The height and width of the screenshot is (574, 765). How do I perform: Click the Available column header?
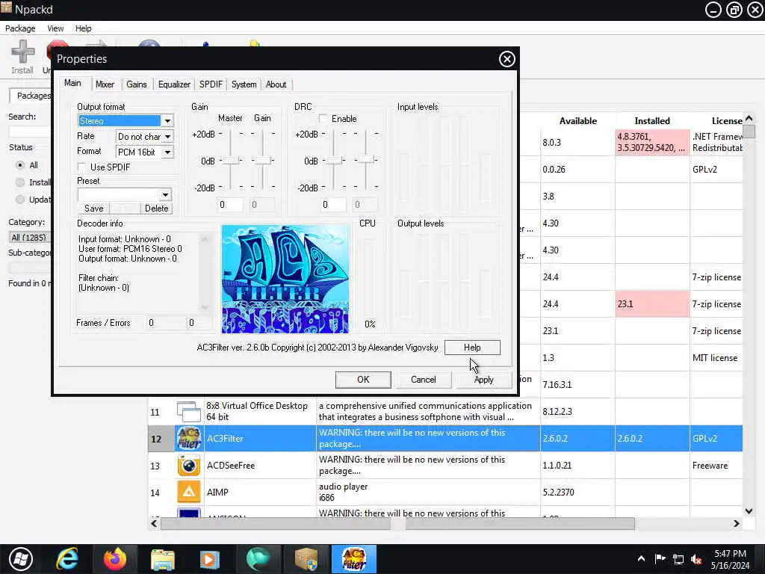(577, 121)
